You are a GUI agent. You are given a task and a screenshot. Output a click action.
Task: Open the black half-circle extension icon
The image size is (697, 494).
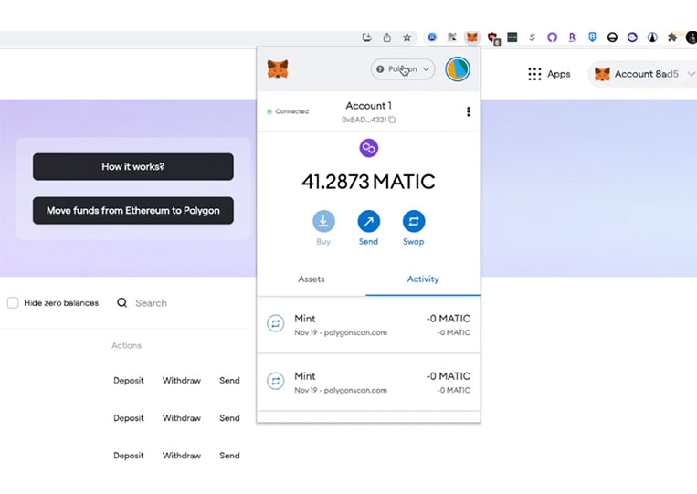point(612,37)
